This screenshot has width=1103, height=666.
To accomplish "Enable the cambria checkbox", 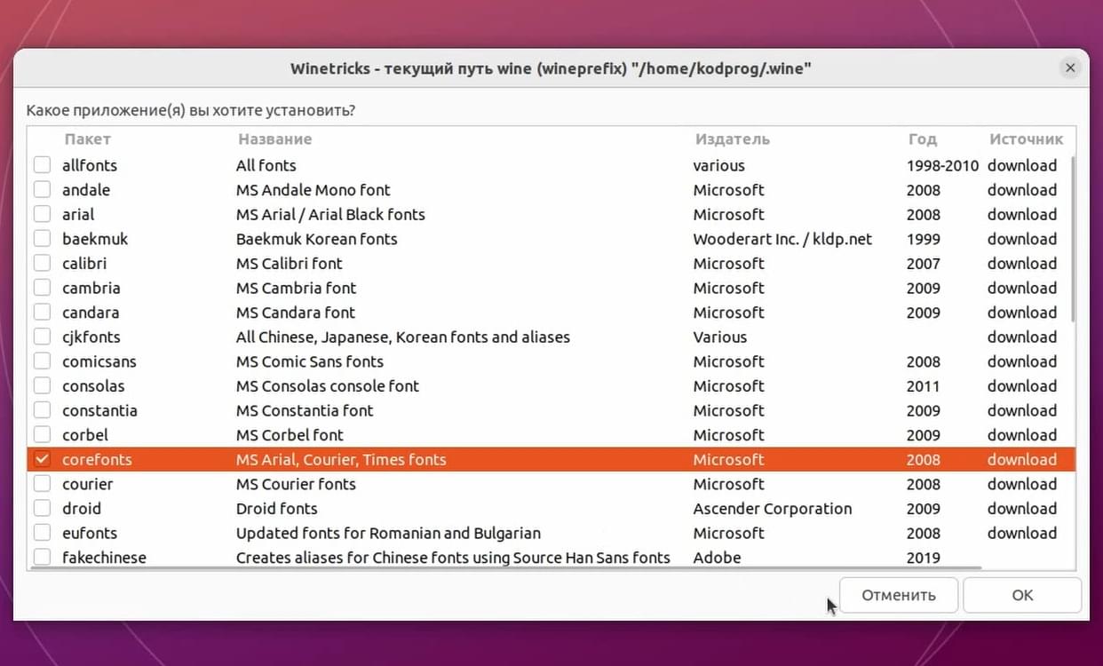I will click(43, 288).
